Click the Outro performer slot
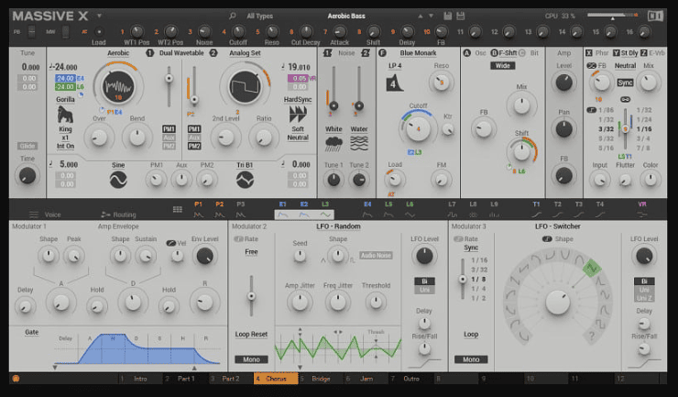 pos(411,379)
